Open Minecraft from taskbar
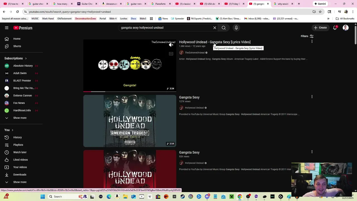Screen dimensions: 357x201 click(231, 197)
